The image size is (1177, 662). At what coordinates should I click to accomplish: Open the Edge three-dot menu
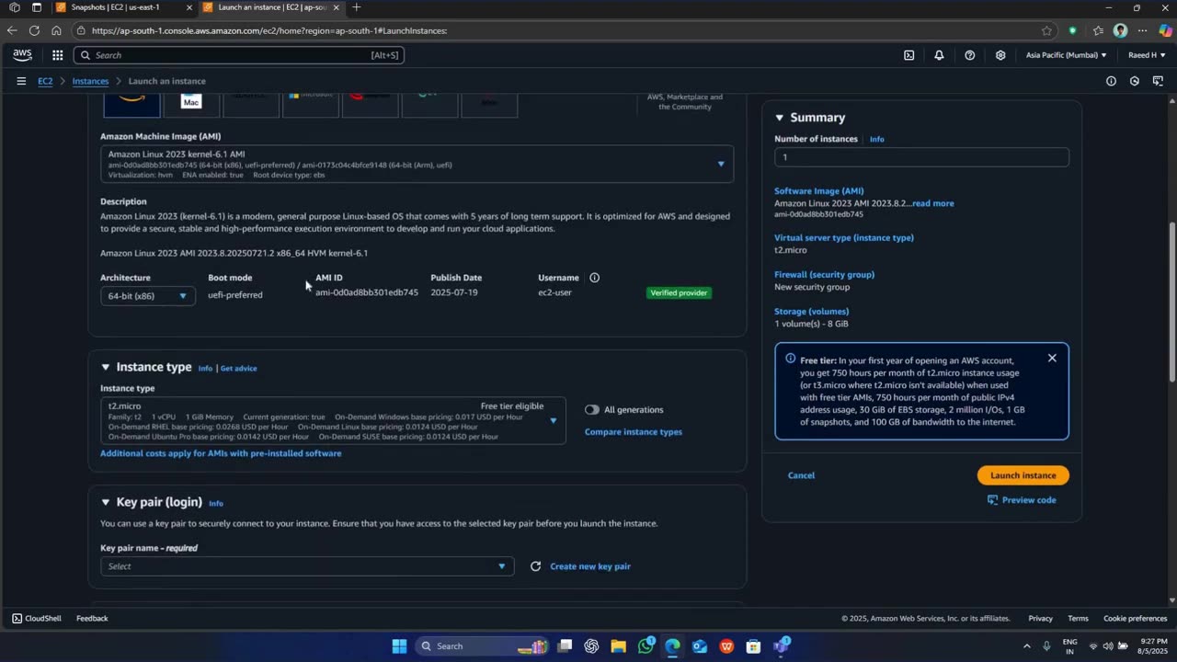[x=1143, y=30]
